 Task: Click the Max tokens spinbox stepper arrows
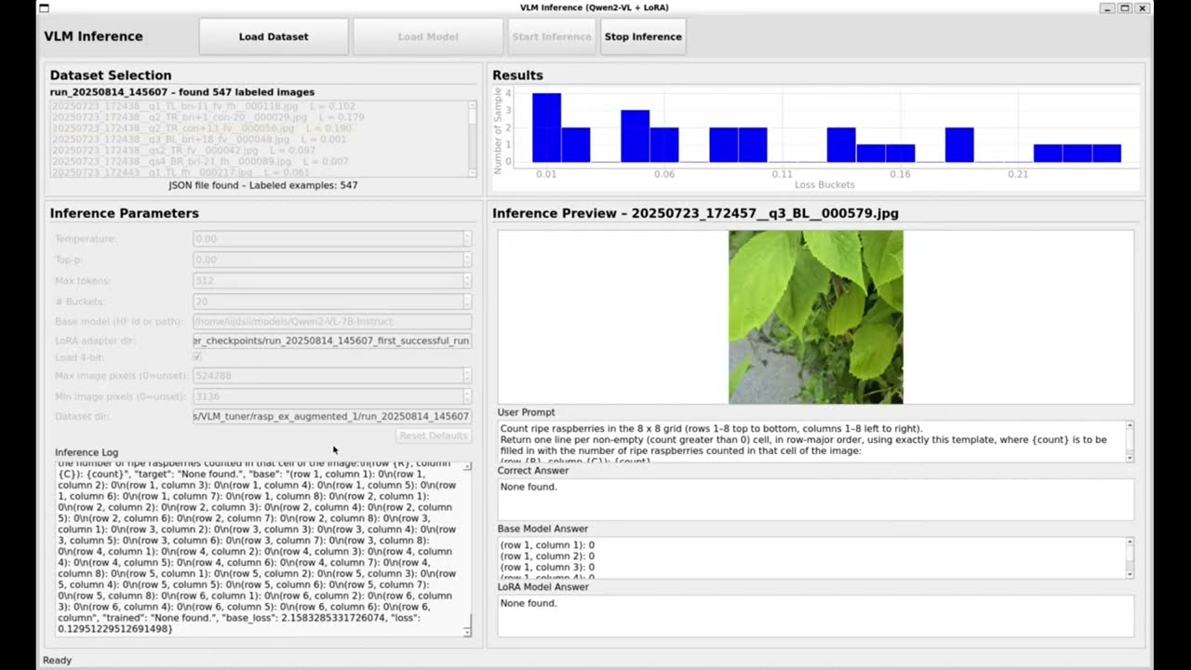(x=467, y=280)
